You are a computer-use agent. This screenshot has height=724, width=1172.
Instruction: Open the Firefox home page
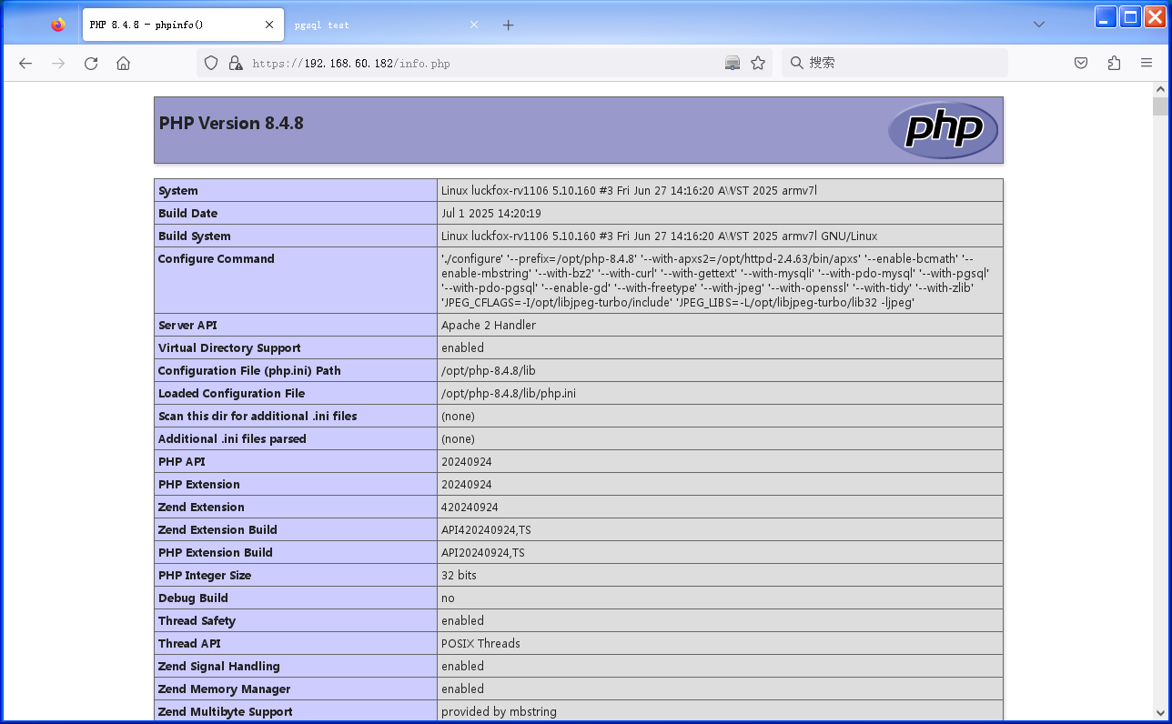coord(124,63)
